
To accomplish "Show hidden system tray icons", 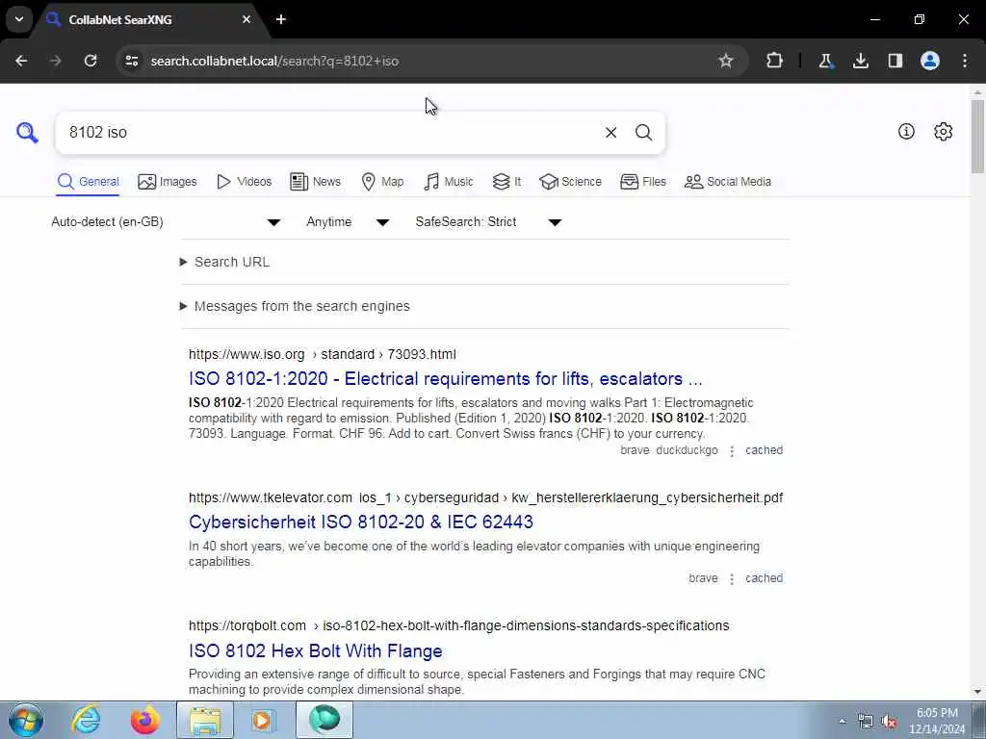I will coord(842,721).
